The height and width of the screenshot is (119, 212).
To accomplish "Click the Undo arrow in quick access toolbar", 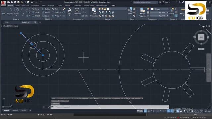I will point(32,2).
